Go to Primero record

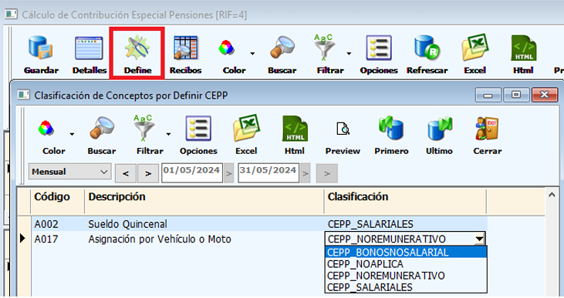pos(391,136)
